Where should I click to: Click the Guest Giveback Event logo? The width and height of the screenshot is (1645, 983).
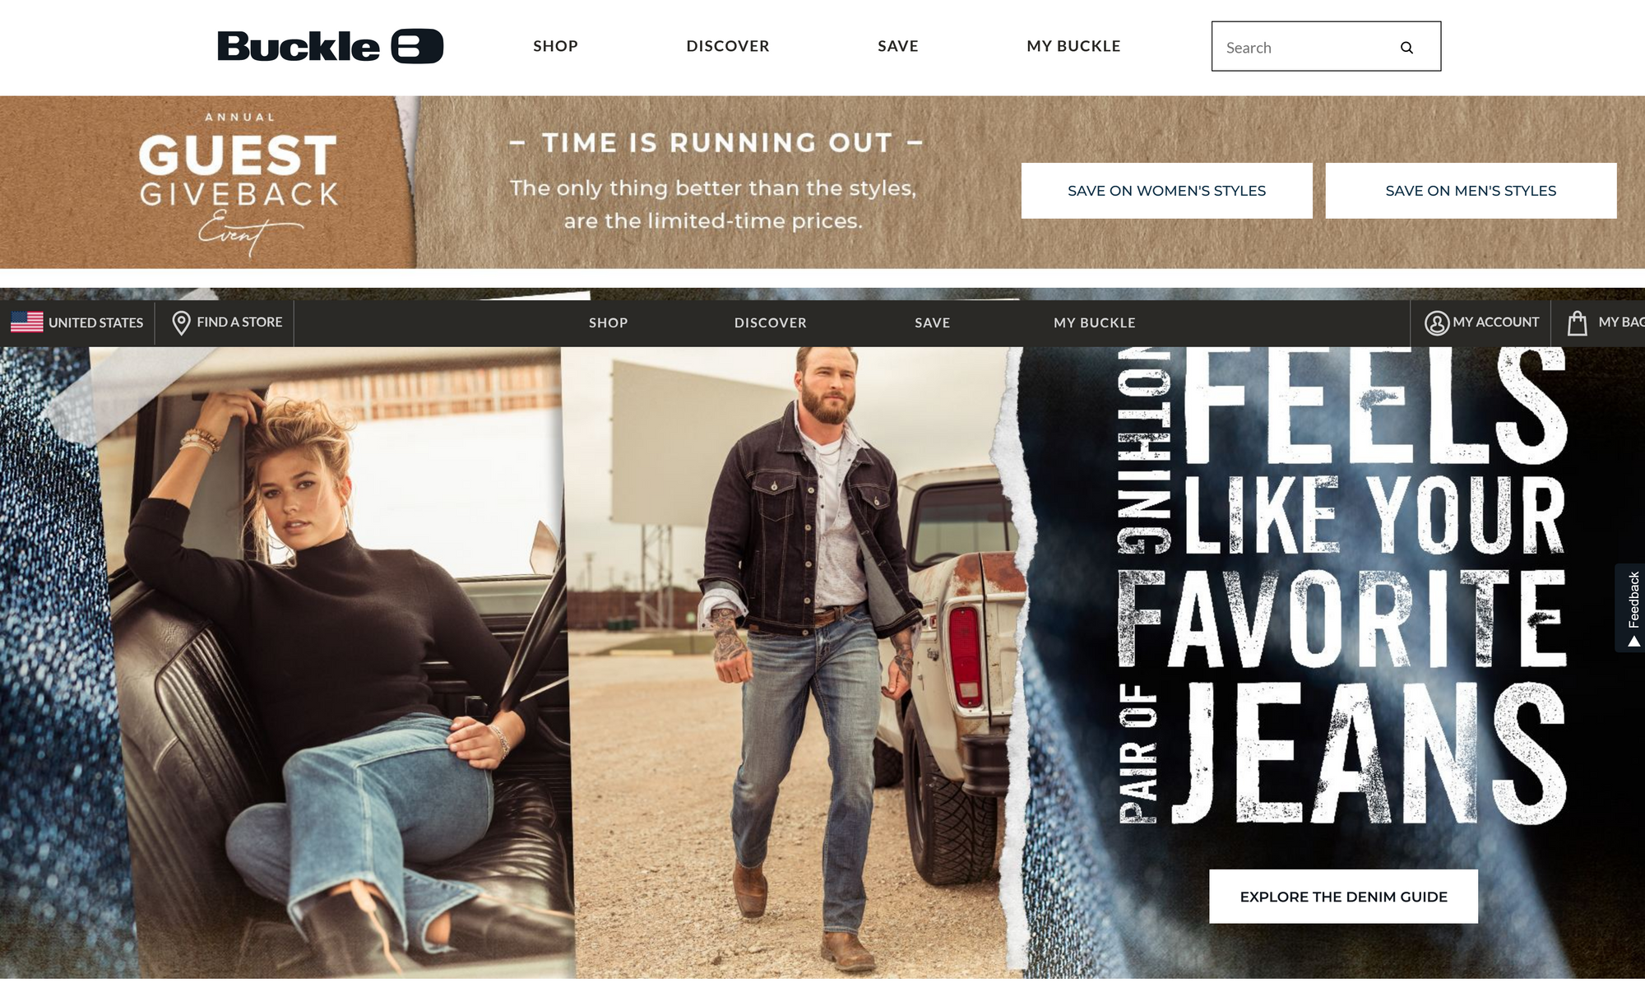(239, 183)
